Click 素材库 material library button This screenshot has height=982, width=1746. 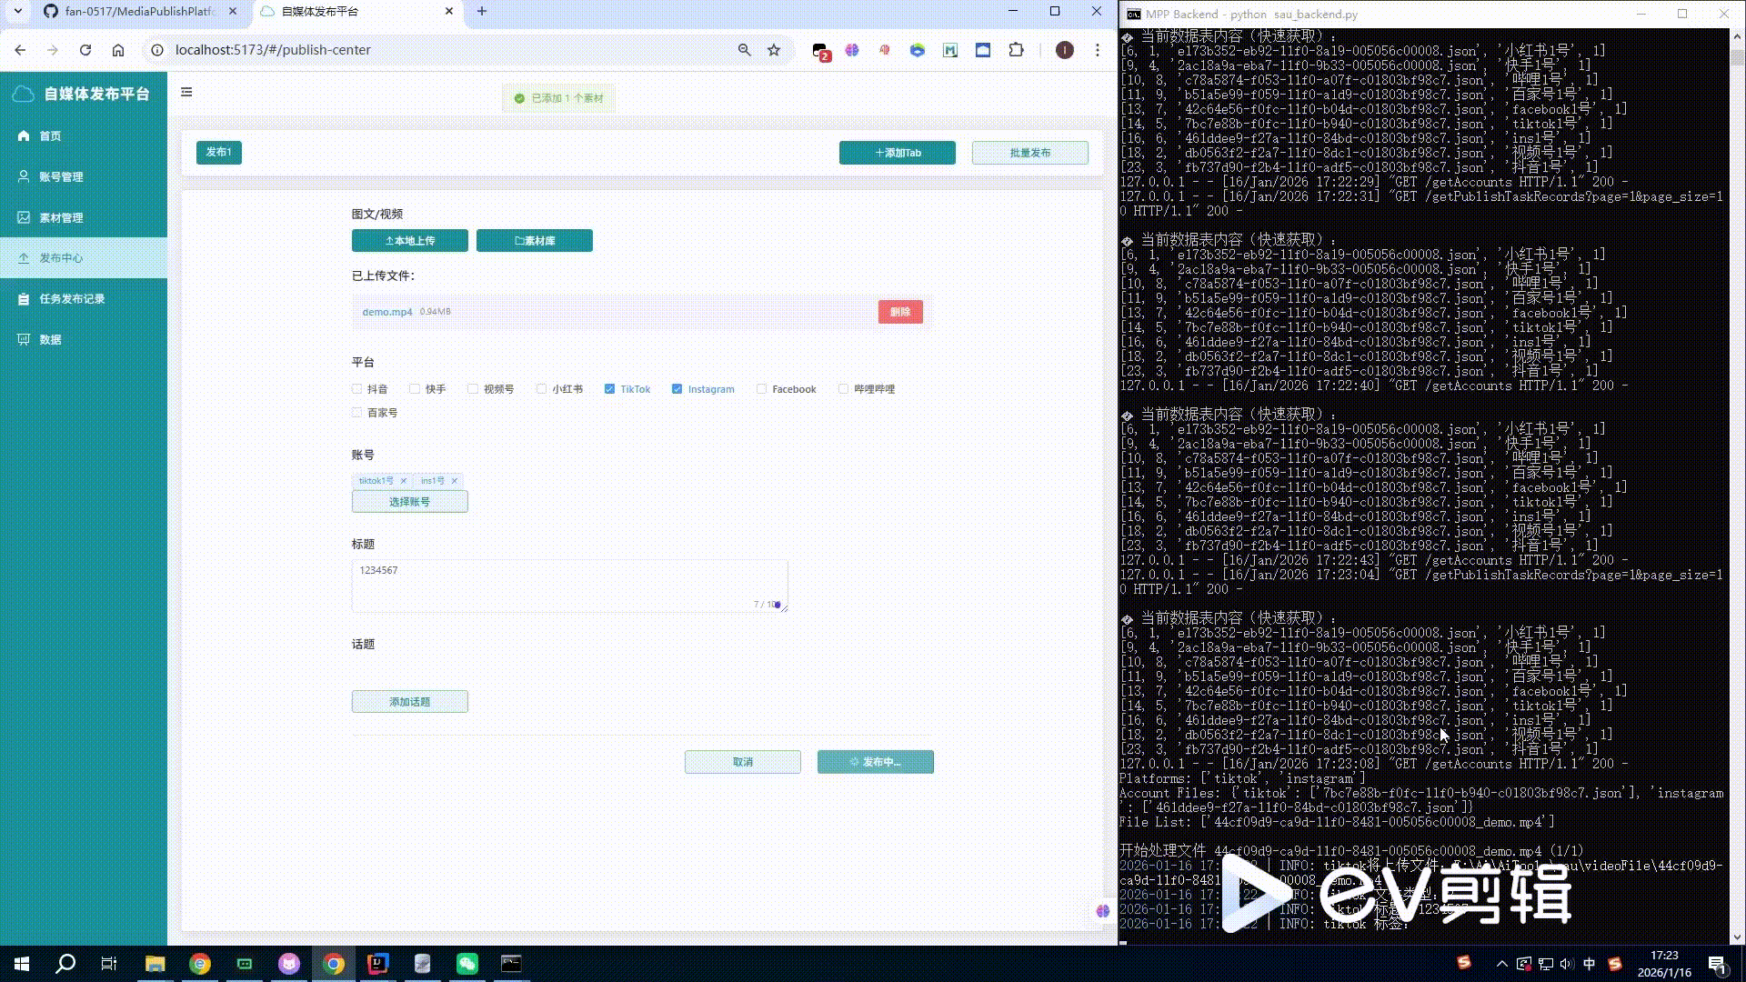tap(535, 241)
